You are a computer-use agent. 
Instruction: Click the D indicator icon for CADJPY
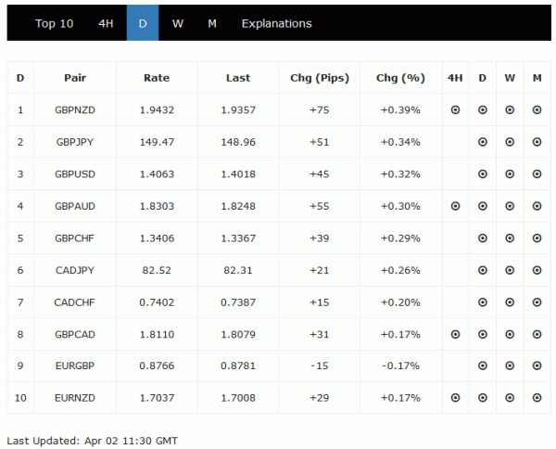483,270
